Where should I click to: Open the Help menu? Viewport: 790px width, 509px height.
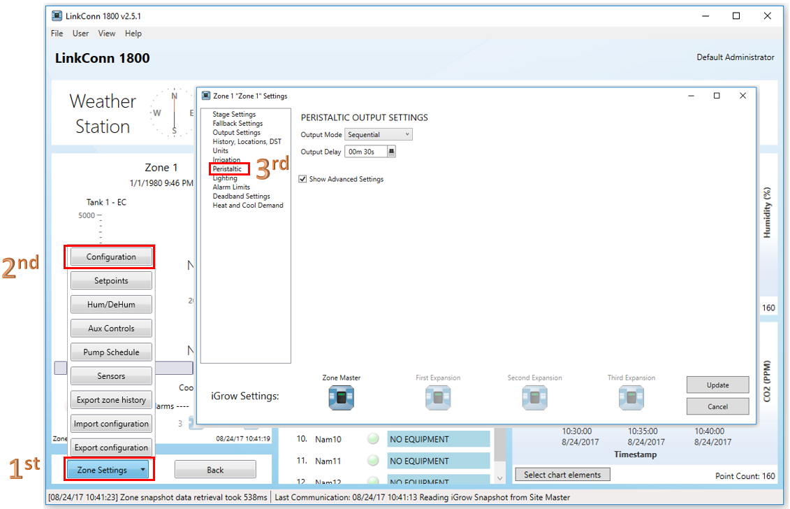pos(133,34)
